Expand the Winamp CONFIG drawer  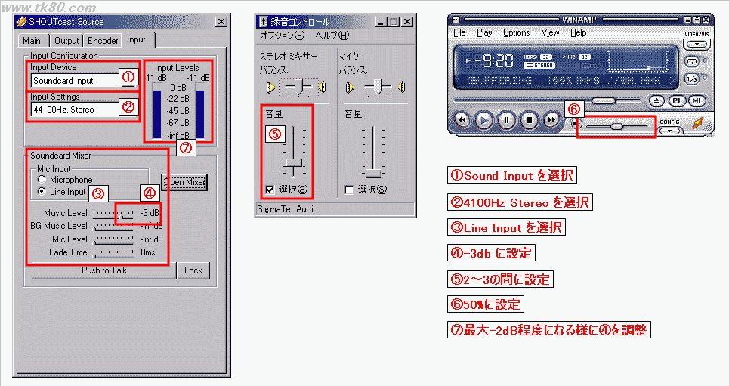[669, 131]
